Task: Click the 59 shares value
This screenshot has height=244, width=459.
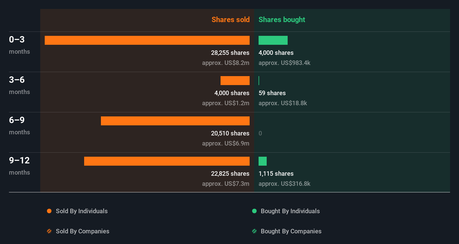Action: [x=272, y=93]
